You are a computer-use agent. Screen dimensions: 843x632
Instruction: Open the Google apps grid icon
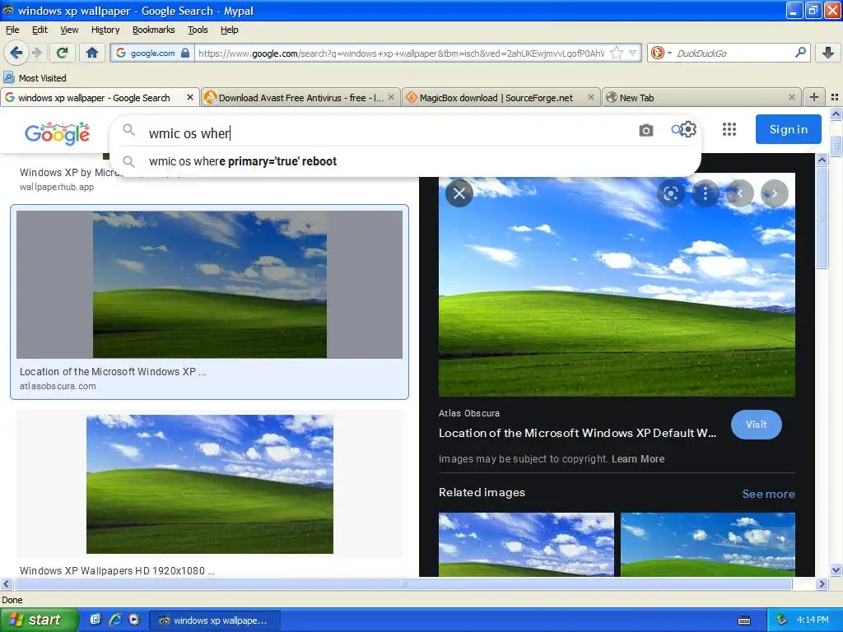(729, 129)
